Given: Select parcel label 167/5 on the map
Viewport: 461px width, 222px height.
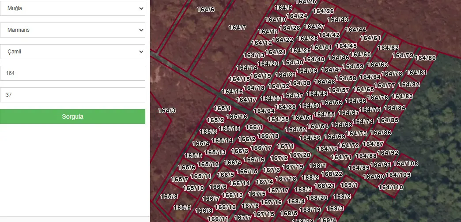Looking at the screenshot, I should [x=257, y=194].
